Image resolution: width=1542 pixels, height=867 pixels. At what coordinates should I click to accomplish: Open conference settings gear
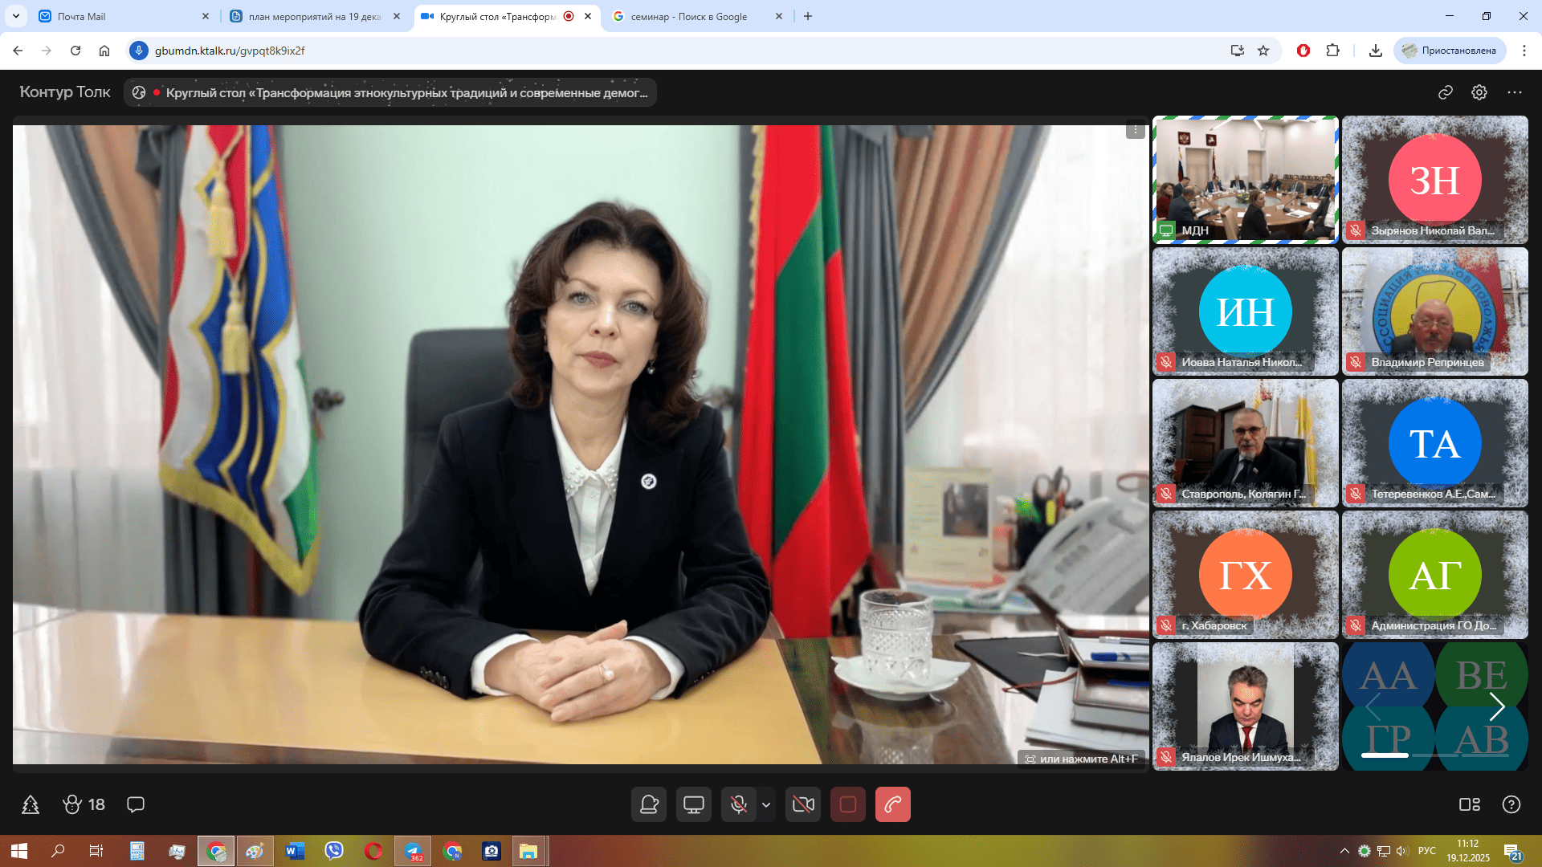point(1479,92)
